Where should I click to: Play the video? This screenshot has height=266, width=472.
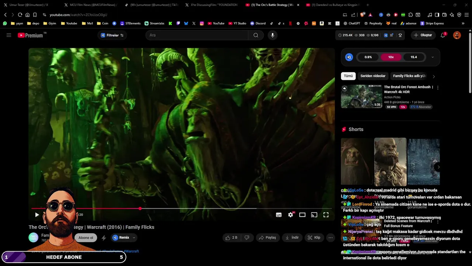37,215
